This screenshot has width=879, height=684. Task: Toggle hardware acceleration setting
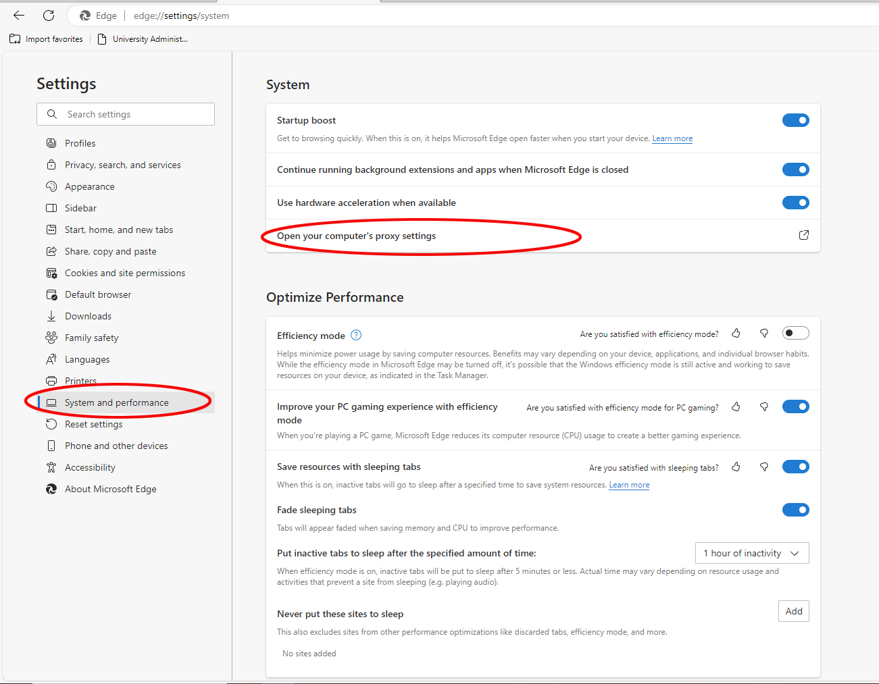tap(795, 203)
